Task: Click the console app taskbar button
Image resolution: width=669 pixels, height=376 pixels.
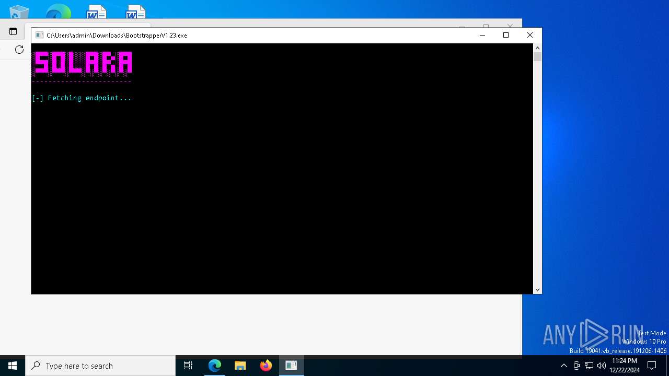Action: (291, 366)
